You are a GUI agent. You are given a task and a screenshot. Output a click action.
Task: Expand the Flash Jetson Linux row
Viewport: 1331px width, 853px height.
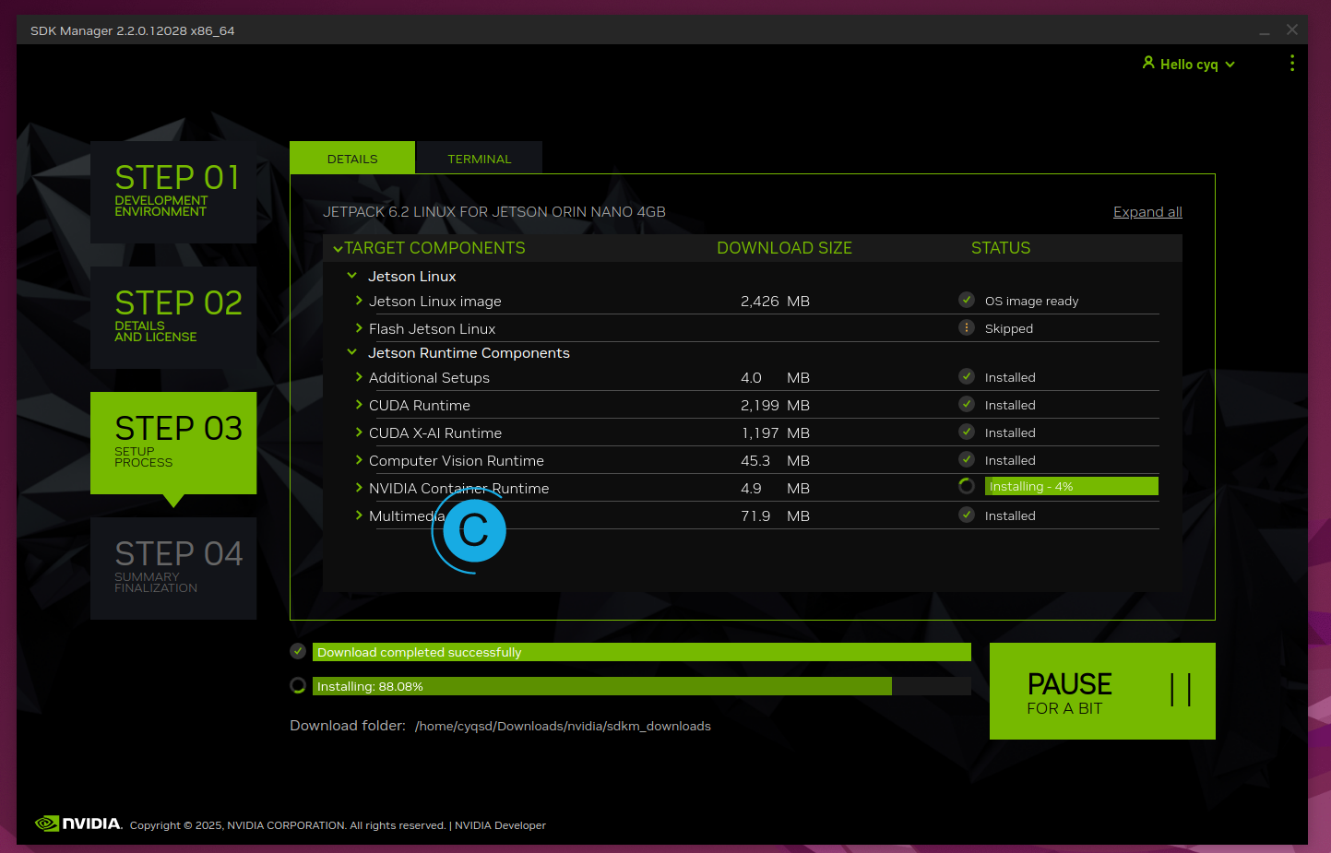pyautogui.click(x=359, y=327)
